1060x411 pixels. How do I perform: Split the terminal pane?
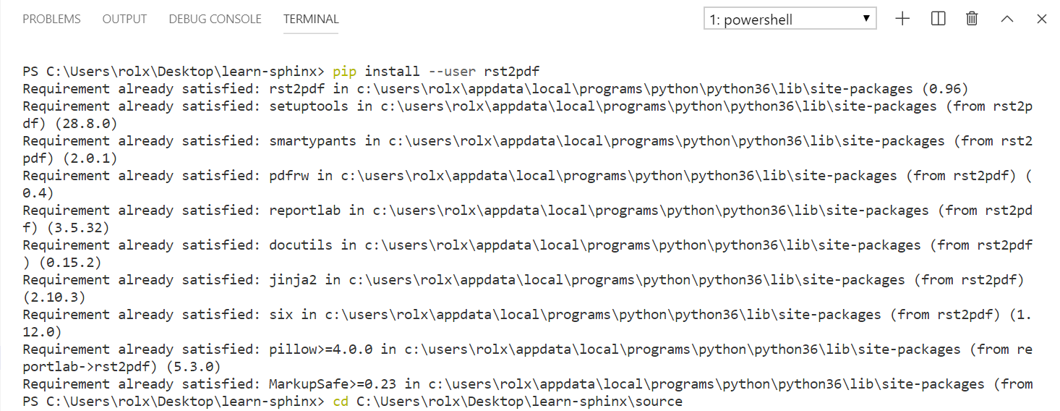[x=938, y=20]
